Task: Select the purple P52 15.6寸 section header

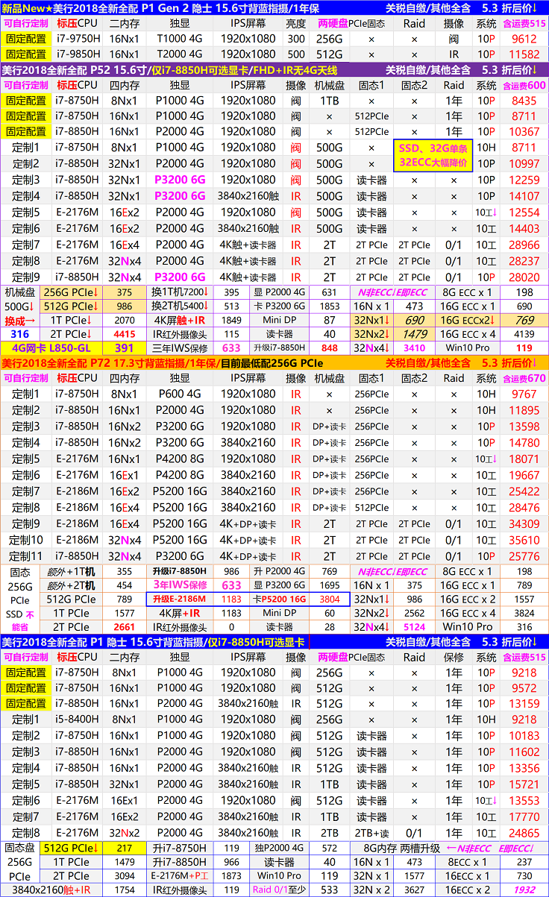Action: coord(186,70)
